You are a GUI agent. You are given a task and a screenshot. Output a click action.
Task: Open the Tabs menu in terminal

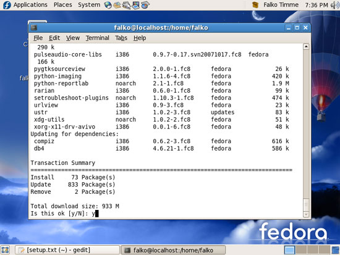tap(121, 38)
